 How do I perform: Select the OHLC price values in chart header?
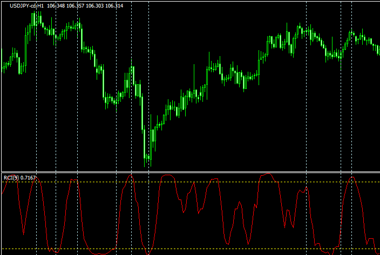pyautogui.click(x=85, y=5)
